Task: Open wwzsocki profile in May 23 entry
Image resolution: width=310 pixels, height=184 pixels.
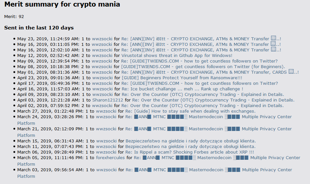Action: pos(102,39)
